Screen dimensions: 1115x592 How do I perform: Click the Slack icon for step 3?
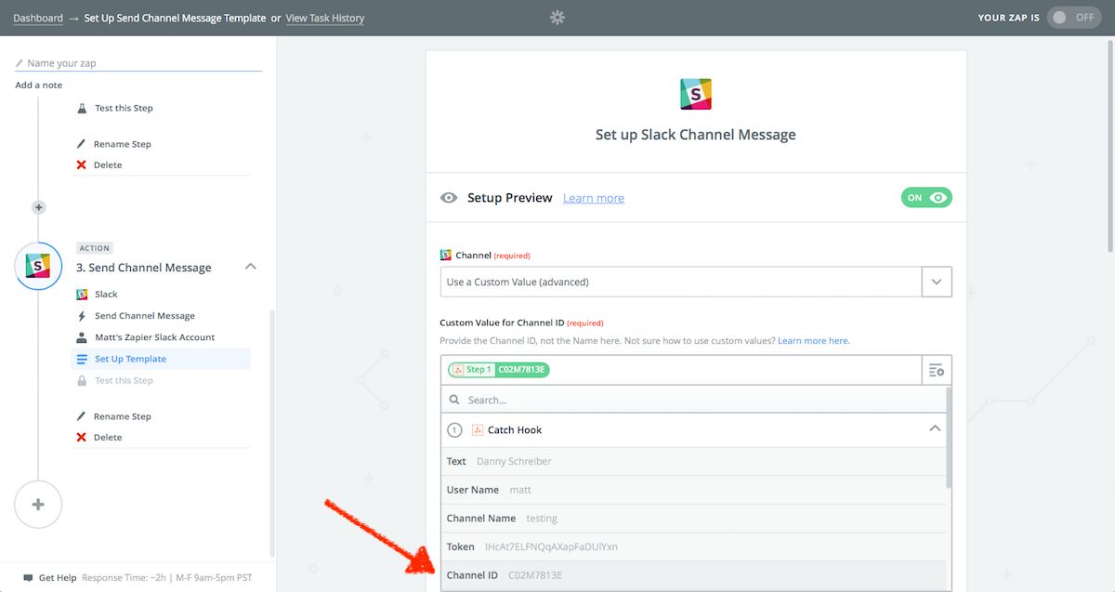[x=38, y=266]
